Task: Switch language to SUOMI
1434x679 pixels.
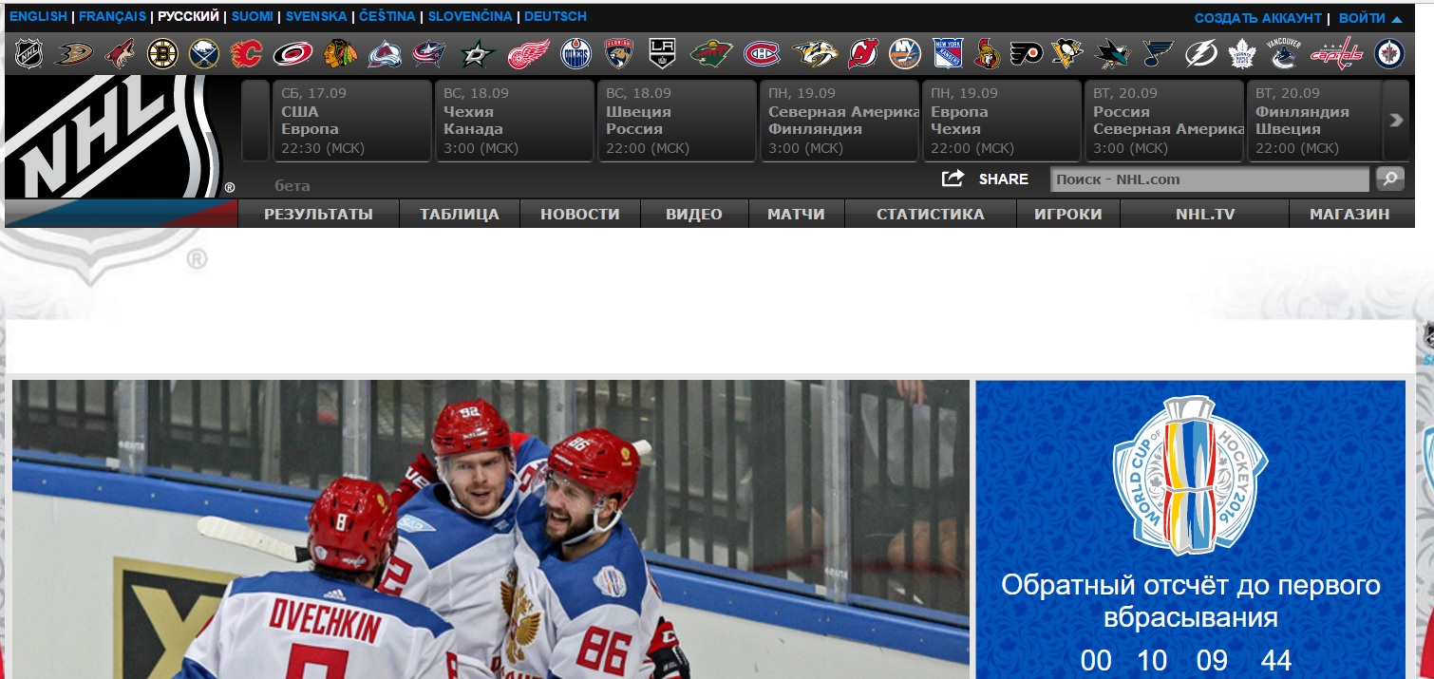Action: coord(253,17)
